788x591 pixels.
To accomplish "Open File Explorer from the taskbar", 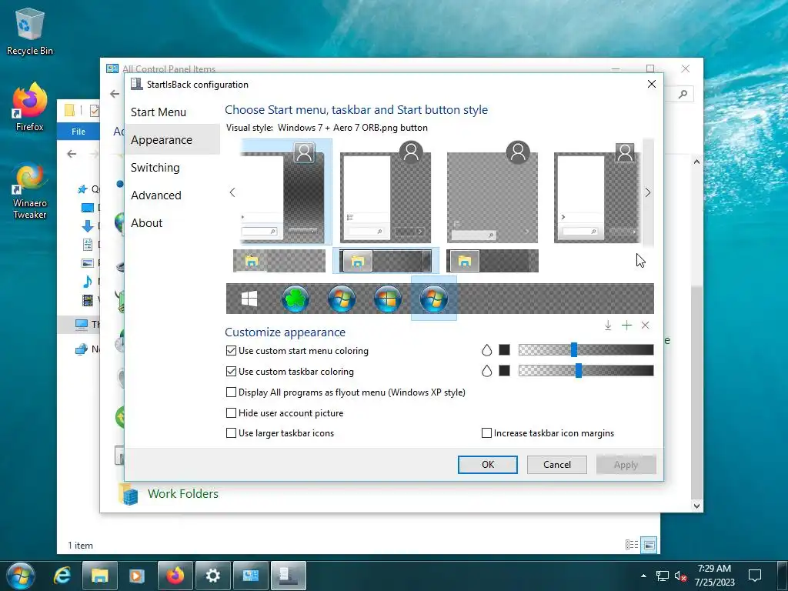I will (x=100, y=576).
